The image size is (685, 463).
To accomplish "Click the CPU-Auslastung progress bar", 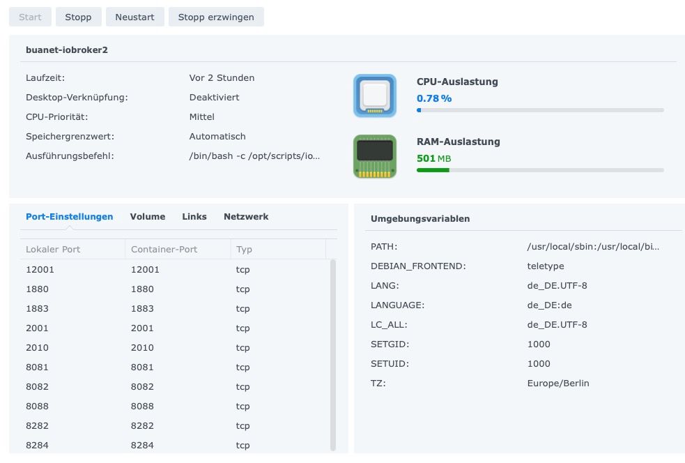I will [540, 110].
